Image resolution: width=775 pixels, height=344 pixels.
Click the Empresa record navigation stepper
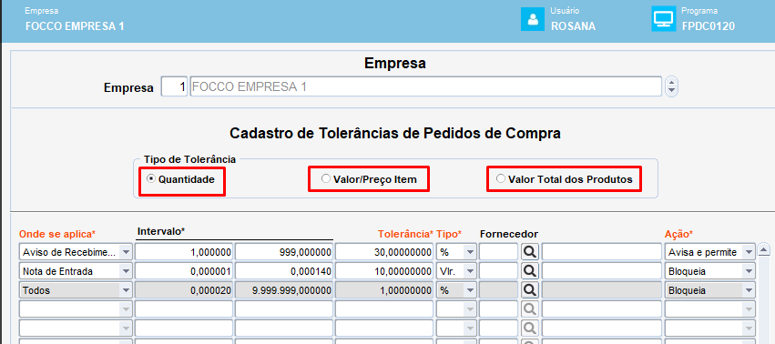pyautogui.click(x=671, y=87)
